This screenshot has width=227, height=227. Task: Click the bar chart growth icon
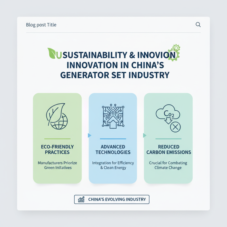[81, 199]
